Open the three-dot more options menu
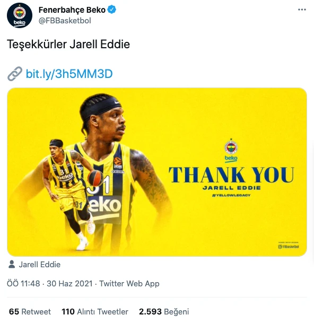The image size is (314, 324). pos(302,10)
